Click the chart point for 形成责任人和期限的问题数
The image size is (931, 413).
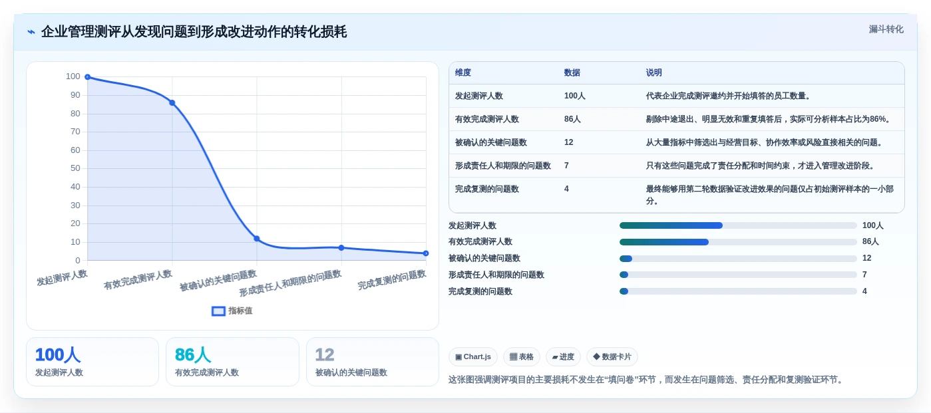tap(341, 247)
